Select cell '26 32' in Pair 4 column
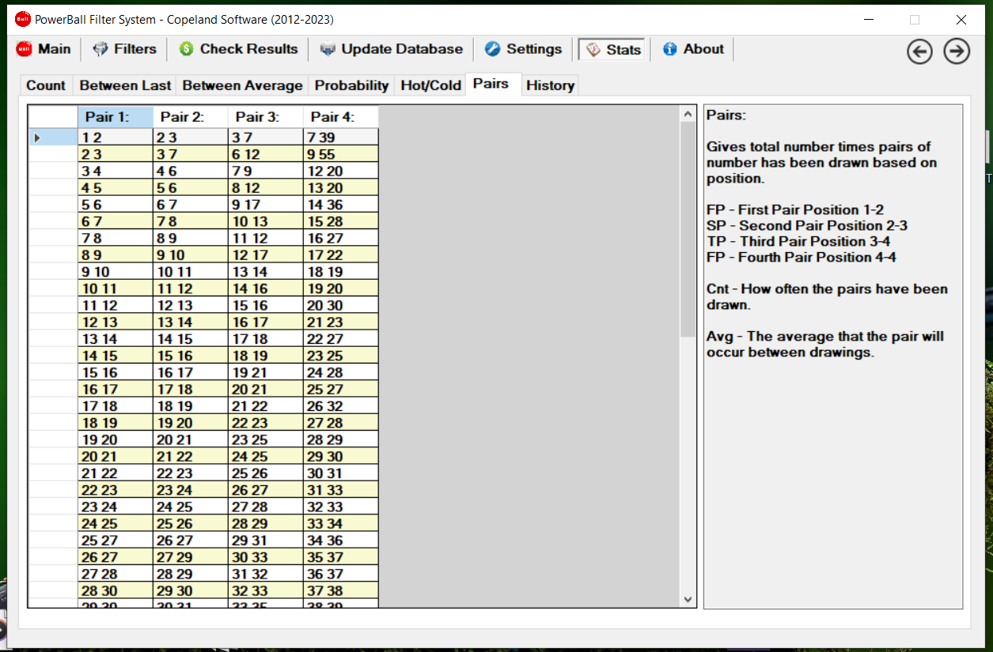993x652 pixels. coord(341,405)
